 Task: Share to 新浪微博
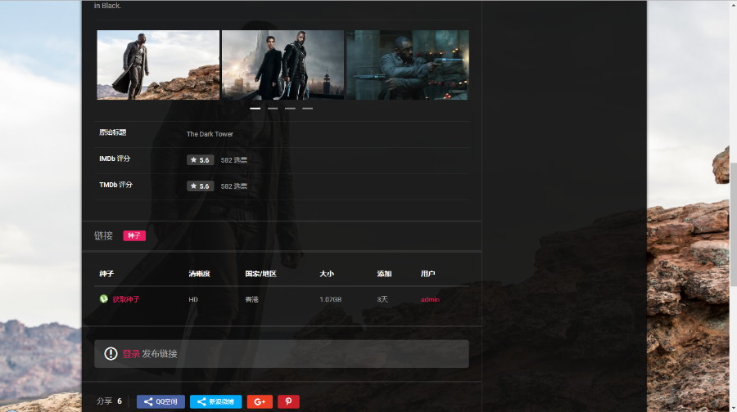point(215,401)
